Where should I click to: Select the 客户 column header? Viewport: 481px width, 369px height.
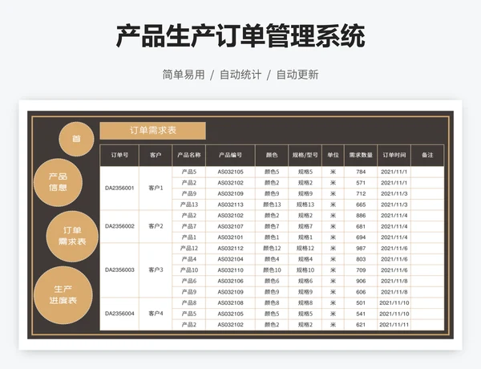(156, 155)
